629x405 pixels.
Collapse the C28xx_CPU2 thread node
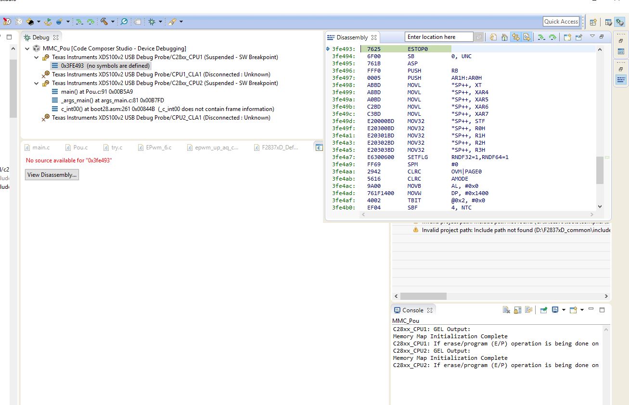[x=37, y=83]
